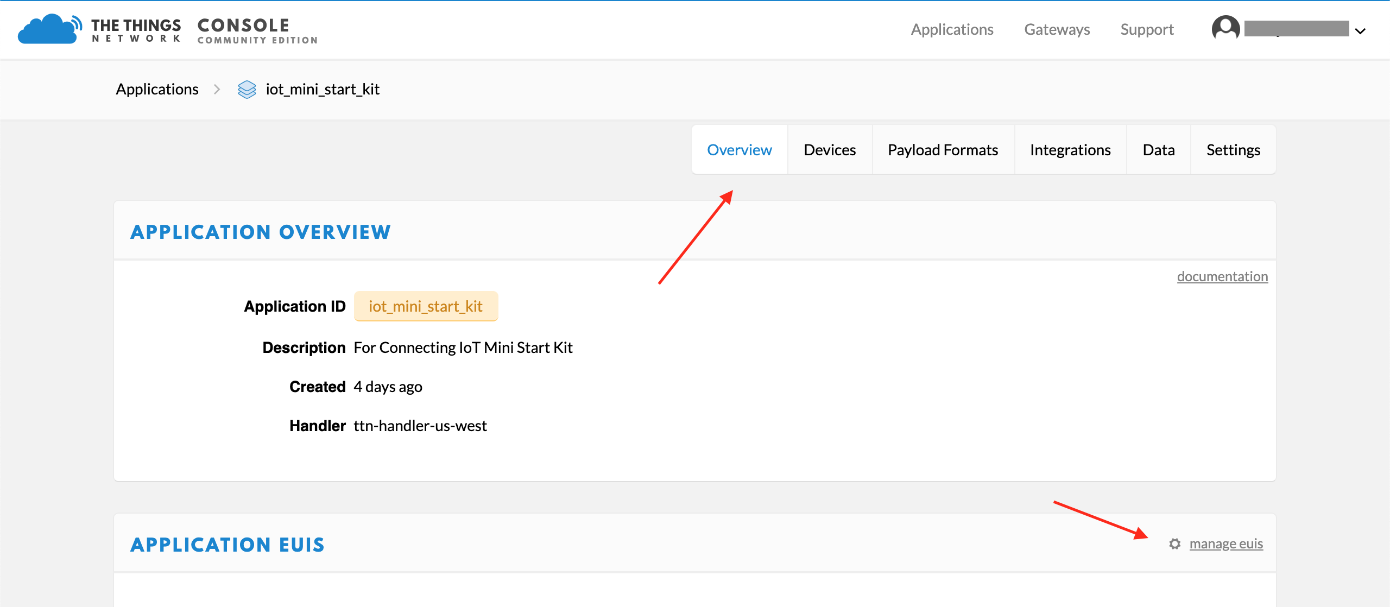The image size is (1390, 607).
Task: Open Applications in the top navigation
Action: (952, 29)
